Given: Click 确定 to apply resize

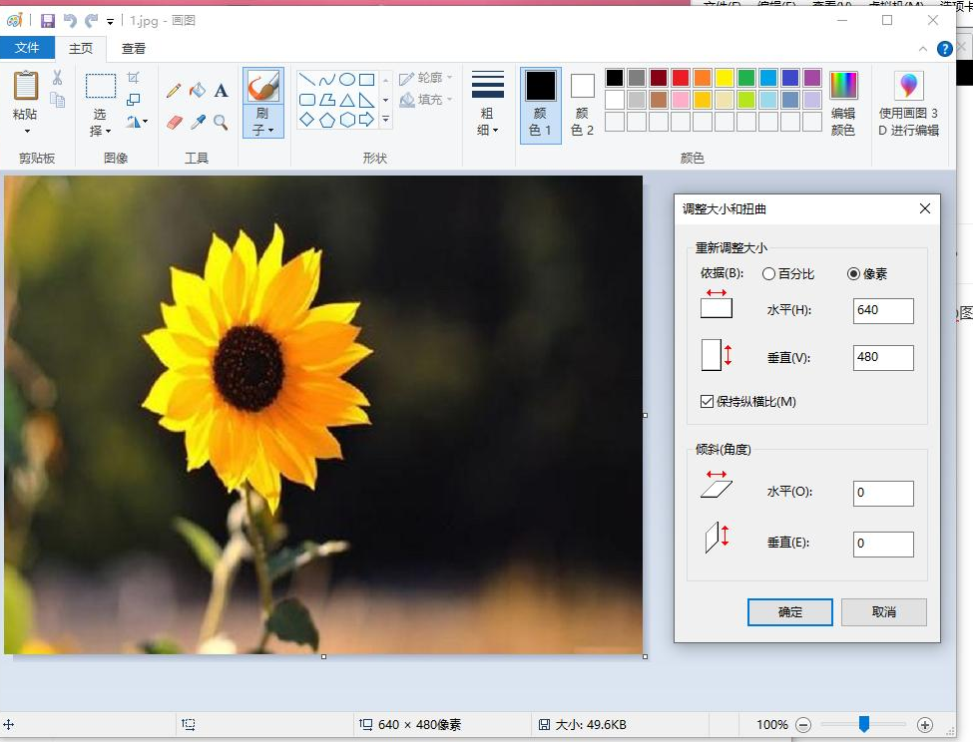Looking at the screenshot, I should click(x=790, y=612).
